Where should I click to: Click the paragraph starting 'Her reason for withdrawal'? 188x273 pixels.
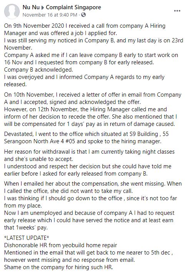pyautogui.click(x=90, y=162)
